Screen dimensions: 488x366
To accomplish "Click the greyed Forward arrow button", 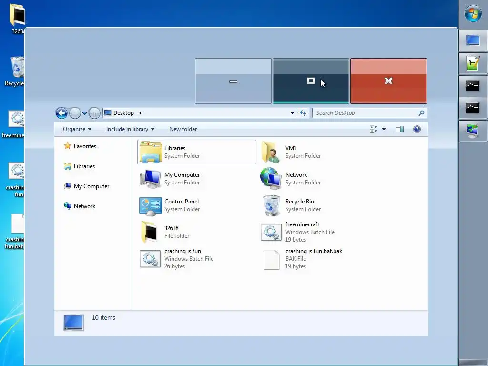I will point(75,113).
